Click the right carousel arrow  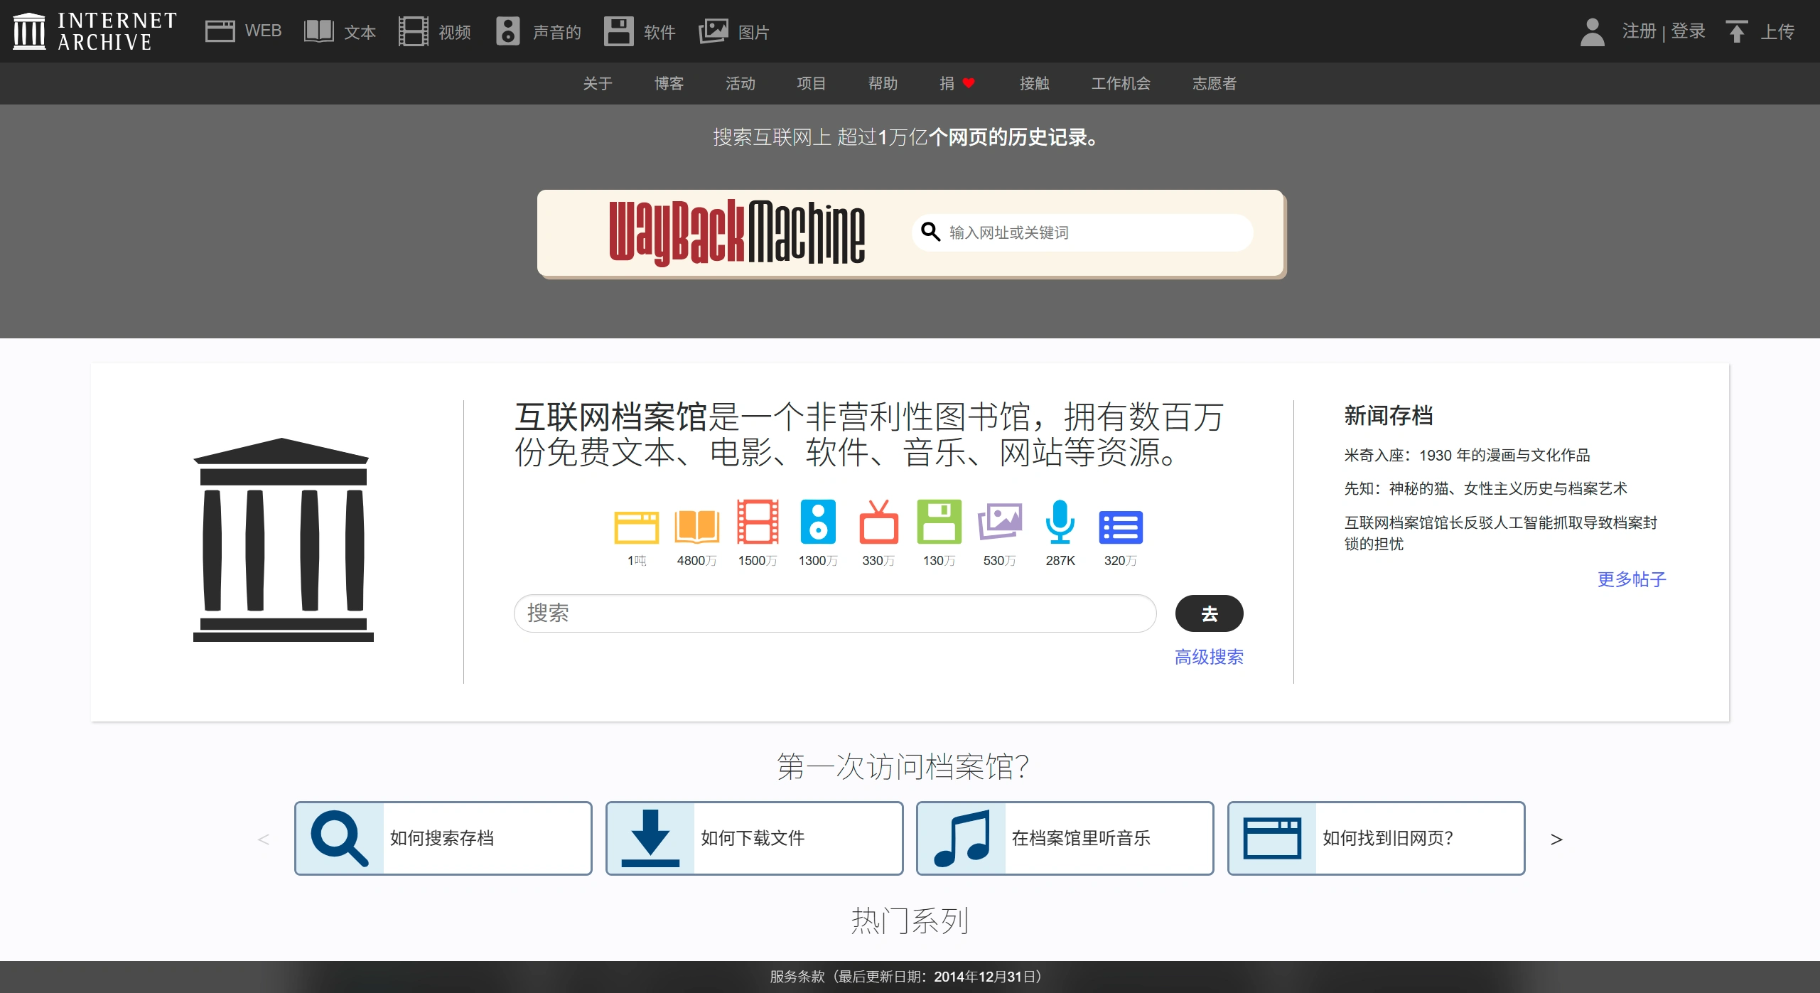1556,839
